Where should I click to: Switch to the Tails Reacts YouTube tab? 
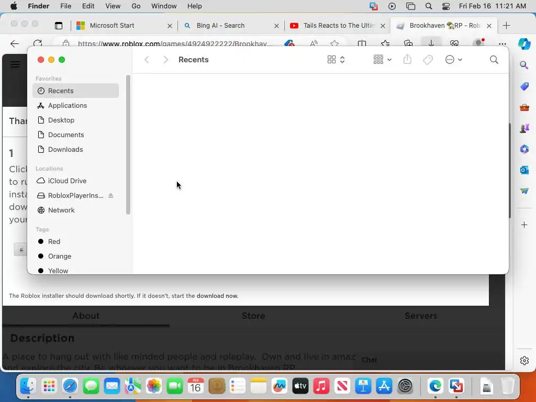click(x=337, y=26)
